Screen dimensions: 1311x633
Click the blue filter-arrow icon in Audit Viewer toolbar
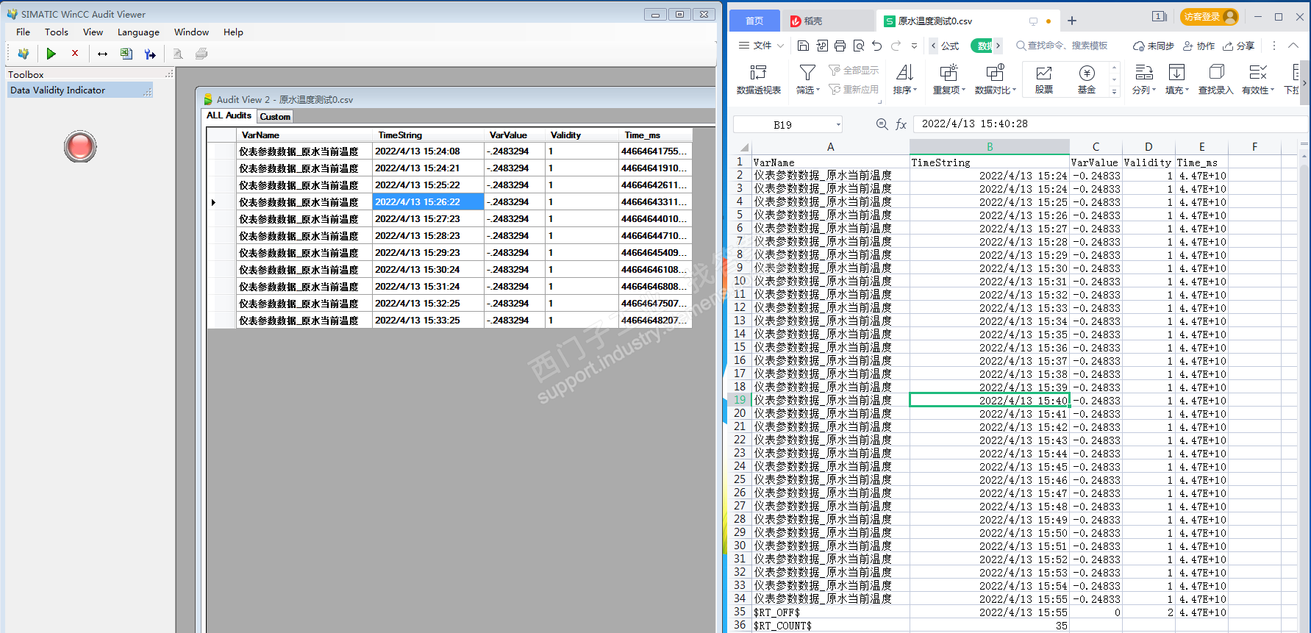(150, 54)
